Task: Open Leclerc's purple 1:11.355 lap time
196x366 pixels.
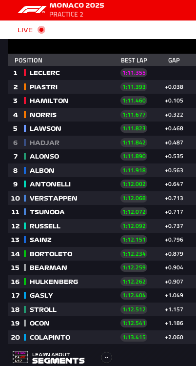Action: pos(134,73)
